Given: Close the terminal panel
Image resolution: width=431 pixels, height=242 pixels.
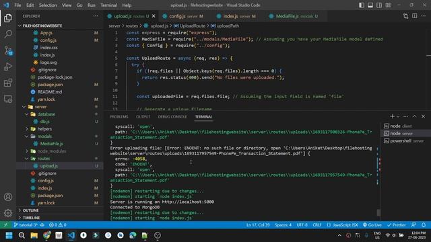Looking at the screenshot, I should (424, 116).
